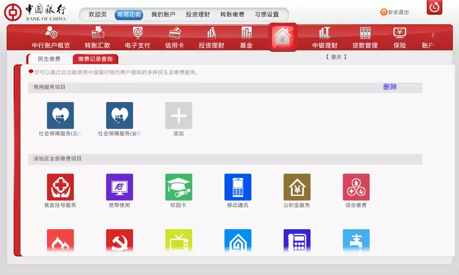Click the 添加 plus icon to add service

(178, 116)
